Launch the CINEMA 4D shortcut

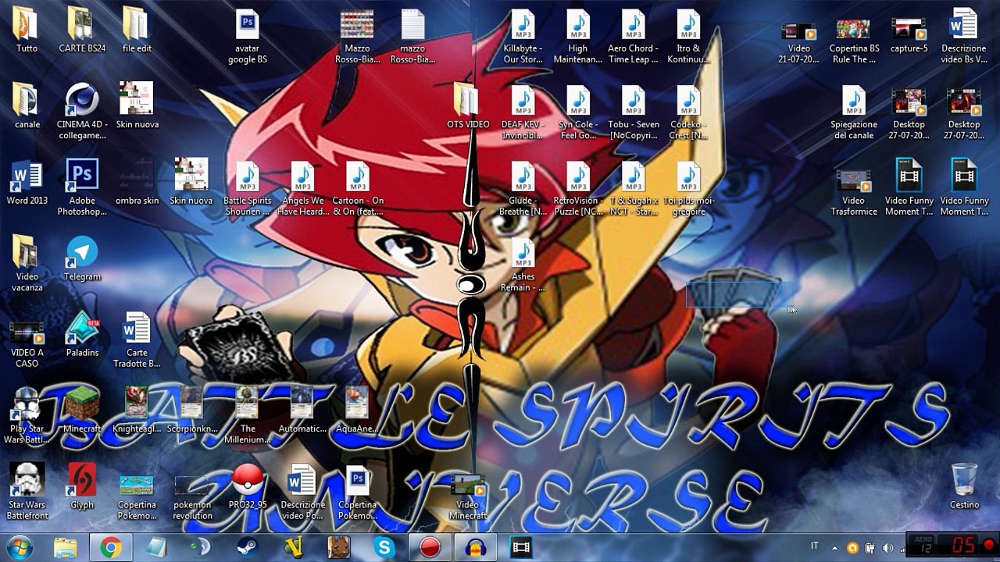(x=82, y=101)
